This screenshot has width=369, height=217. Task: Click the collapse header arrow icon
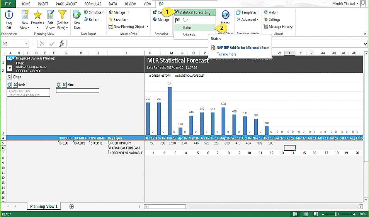[x=10, y=68]
